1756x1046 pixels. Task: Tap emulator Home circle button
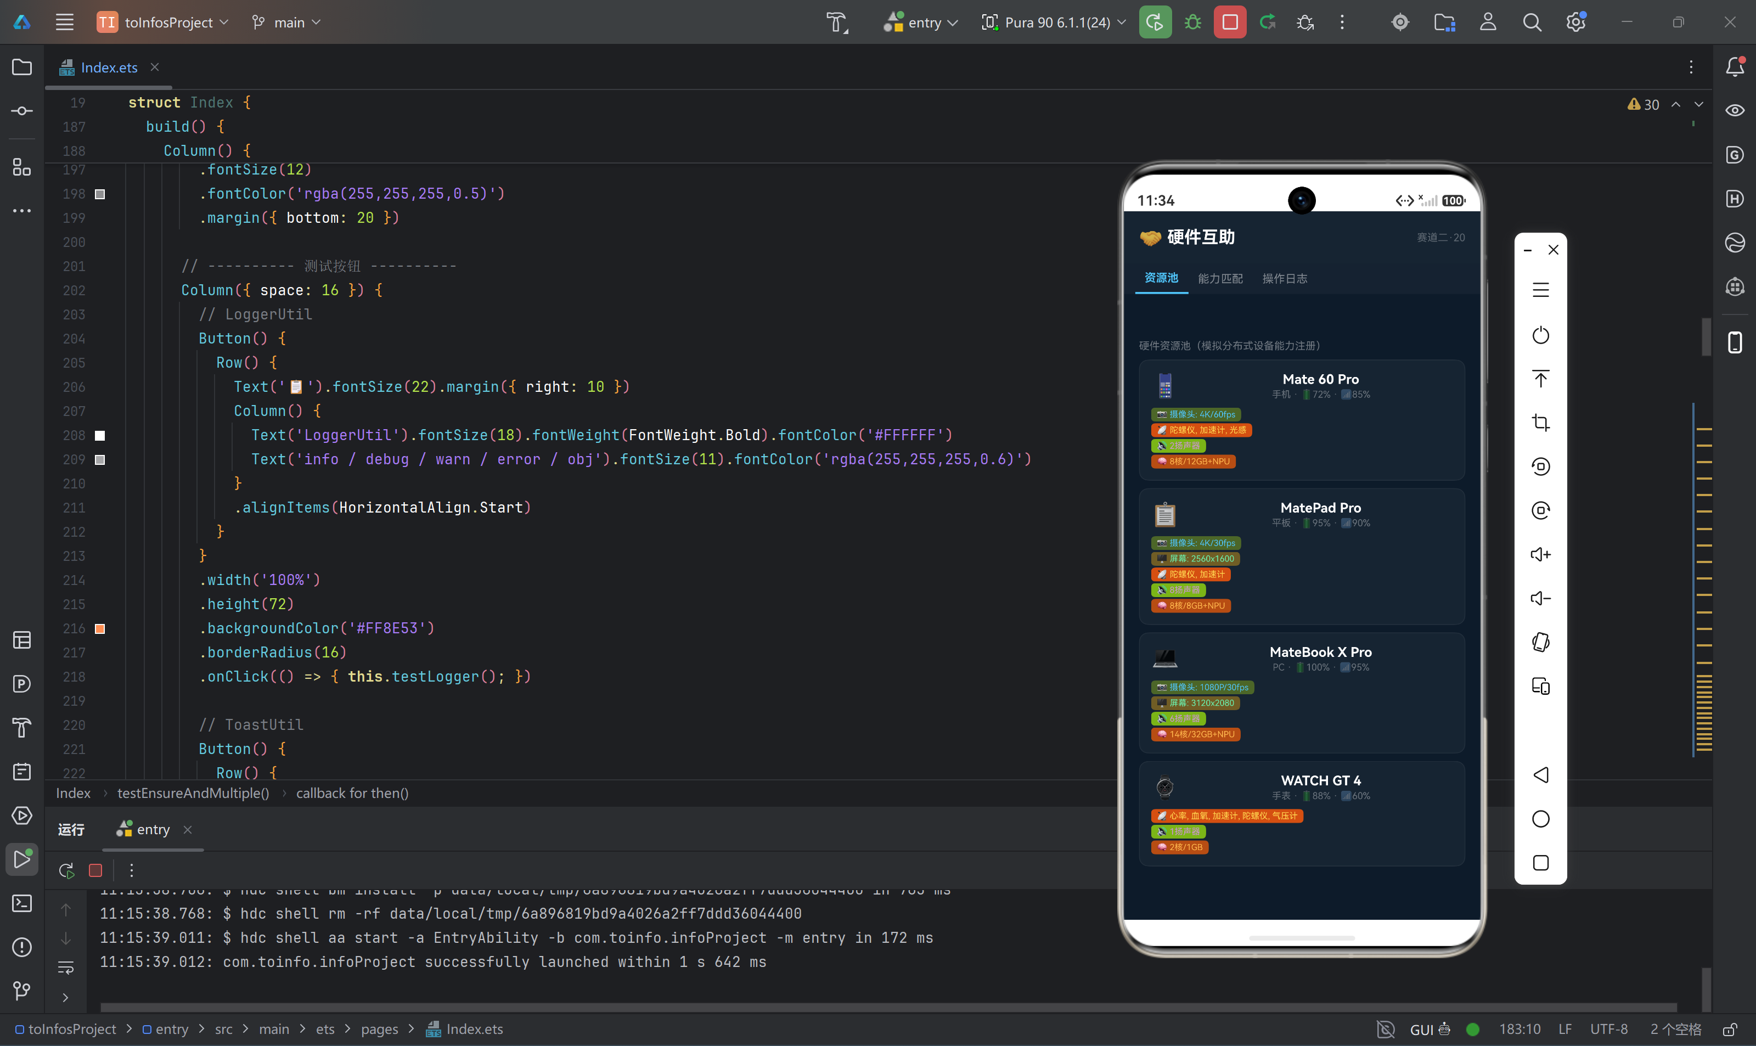coord(1540,819)
